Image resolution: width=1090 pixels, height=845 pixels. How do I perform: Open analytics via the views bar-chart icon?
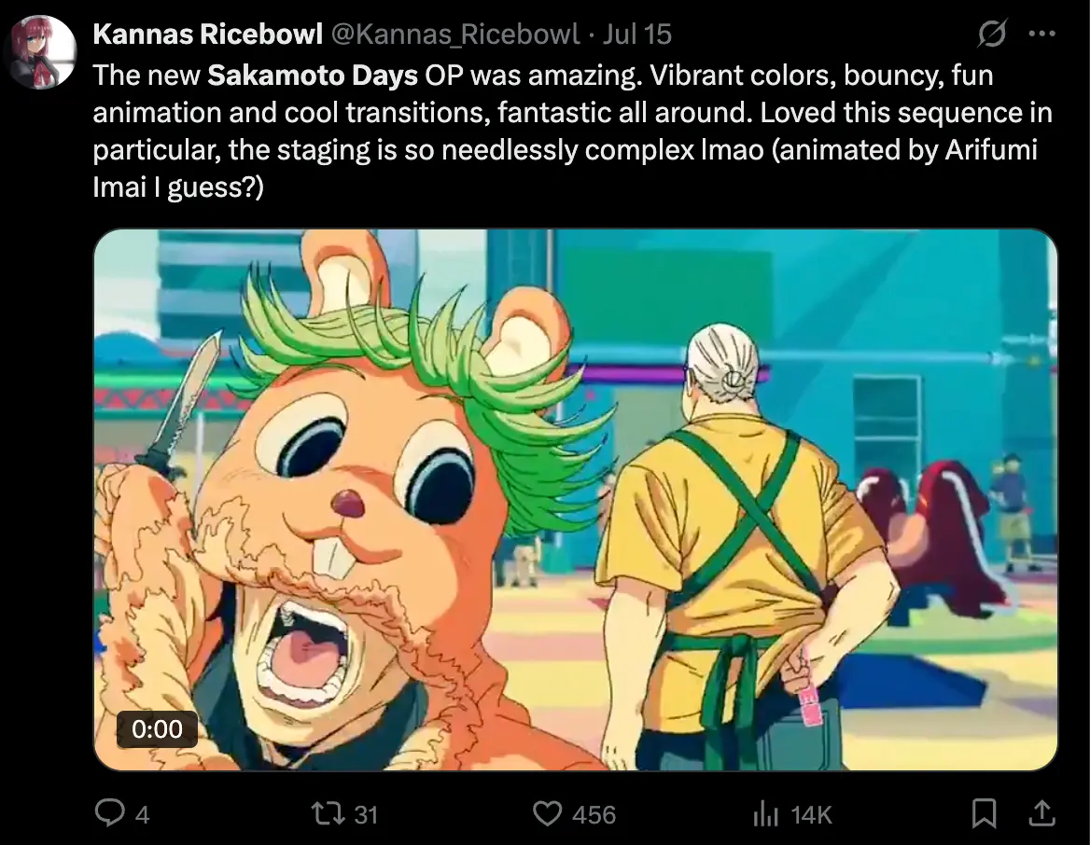tap(764, 814)
